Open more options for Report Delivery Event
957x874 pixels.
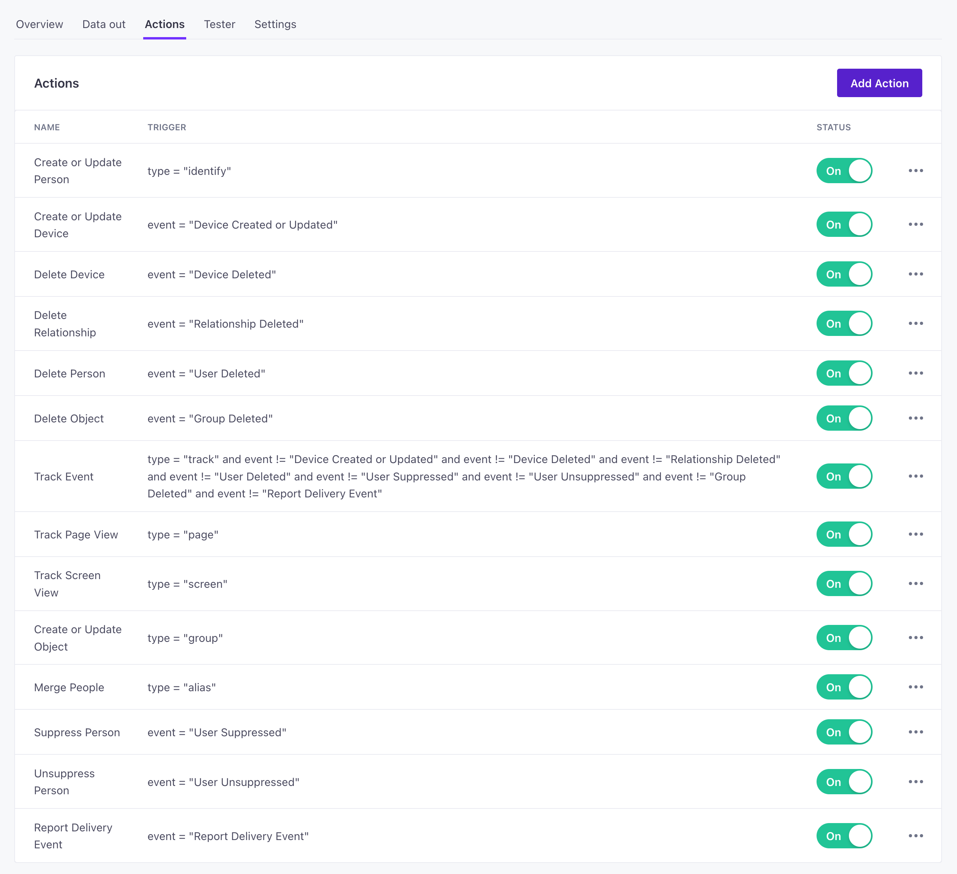pos(915,836)
